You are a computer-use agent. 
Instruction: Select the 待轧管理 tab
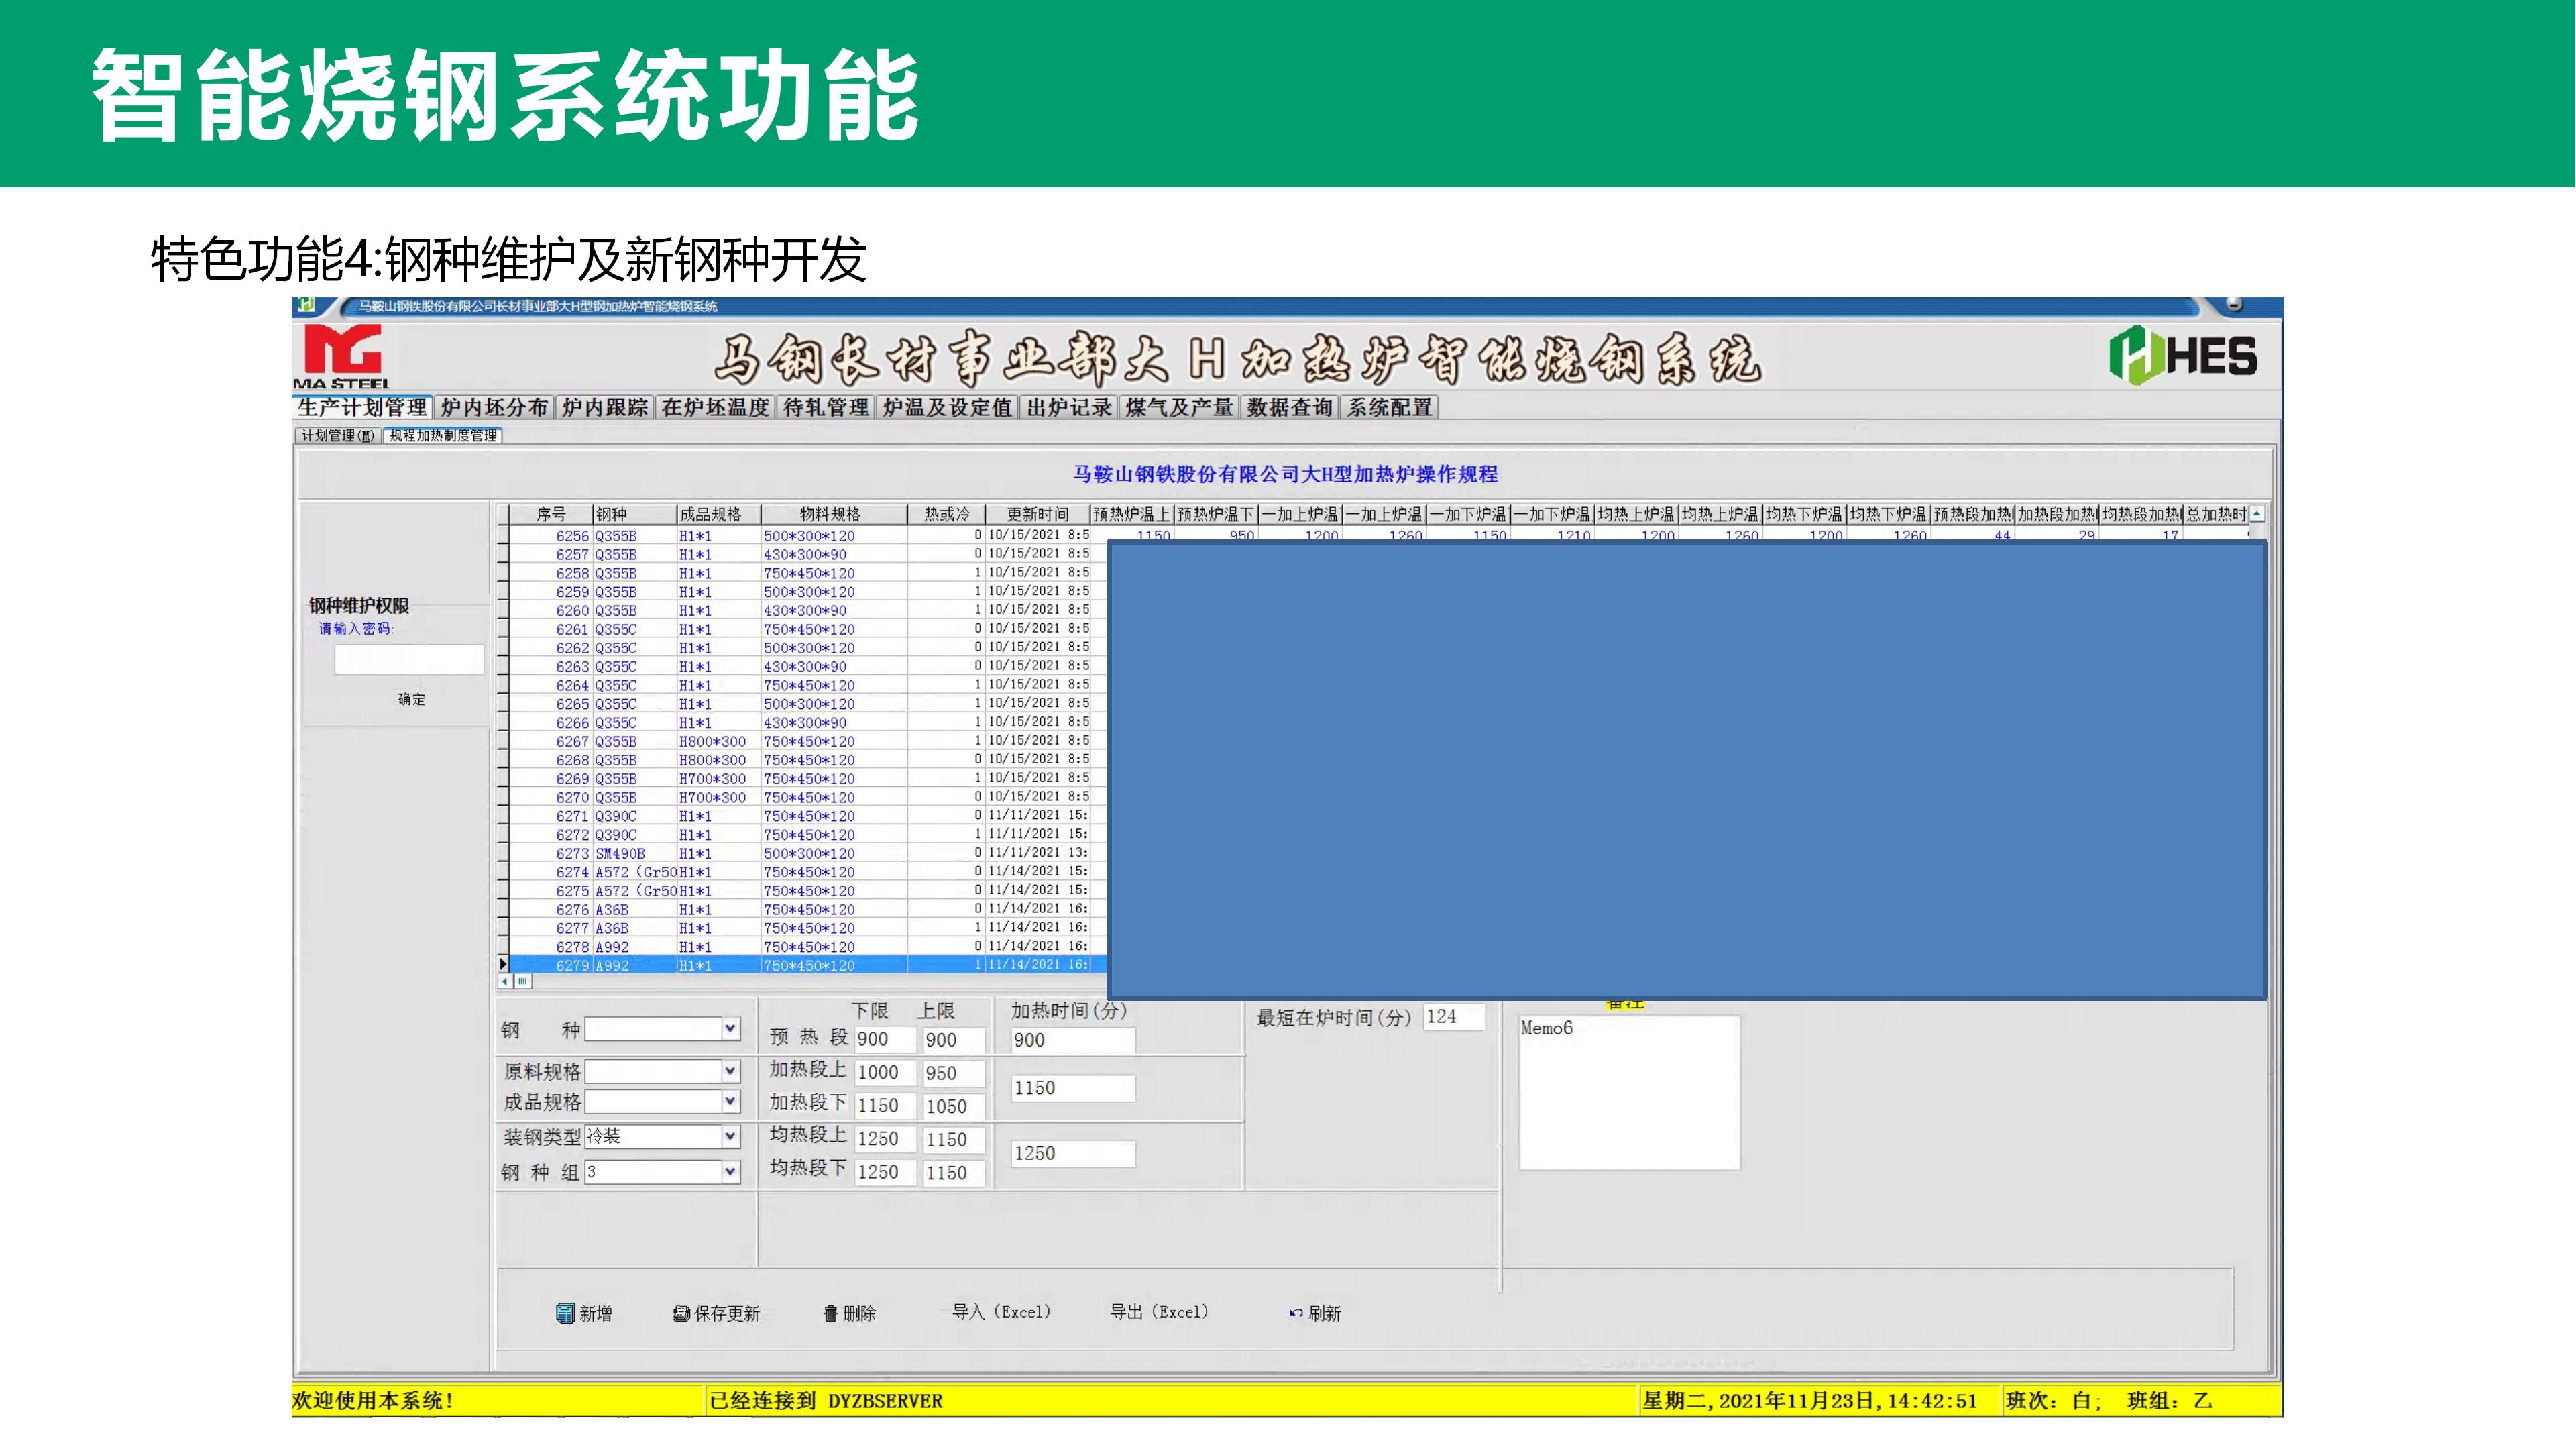826,407
